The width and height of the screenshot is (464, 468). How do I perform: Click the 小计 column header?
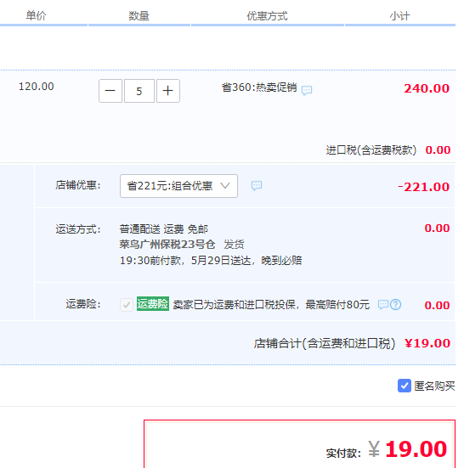click(399, 16)
